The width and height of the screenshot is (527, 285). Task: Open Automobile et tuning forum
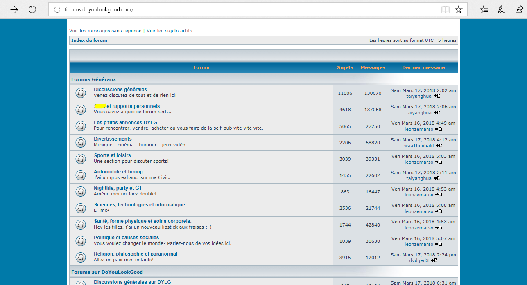click(118, 172)
